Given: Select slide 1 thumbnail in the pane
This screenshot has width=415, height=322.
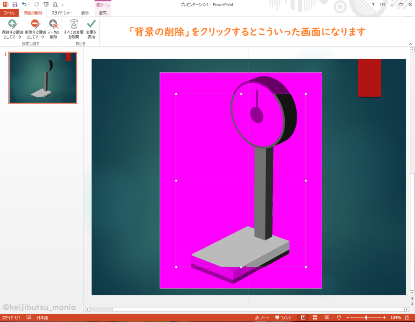Looking at the screenshot, I should coord(42,77).
